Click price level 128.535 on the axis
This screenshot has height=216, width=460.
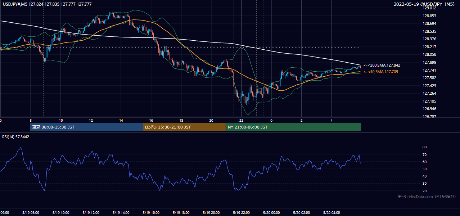click(430, 31)
